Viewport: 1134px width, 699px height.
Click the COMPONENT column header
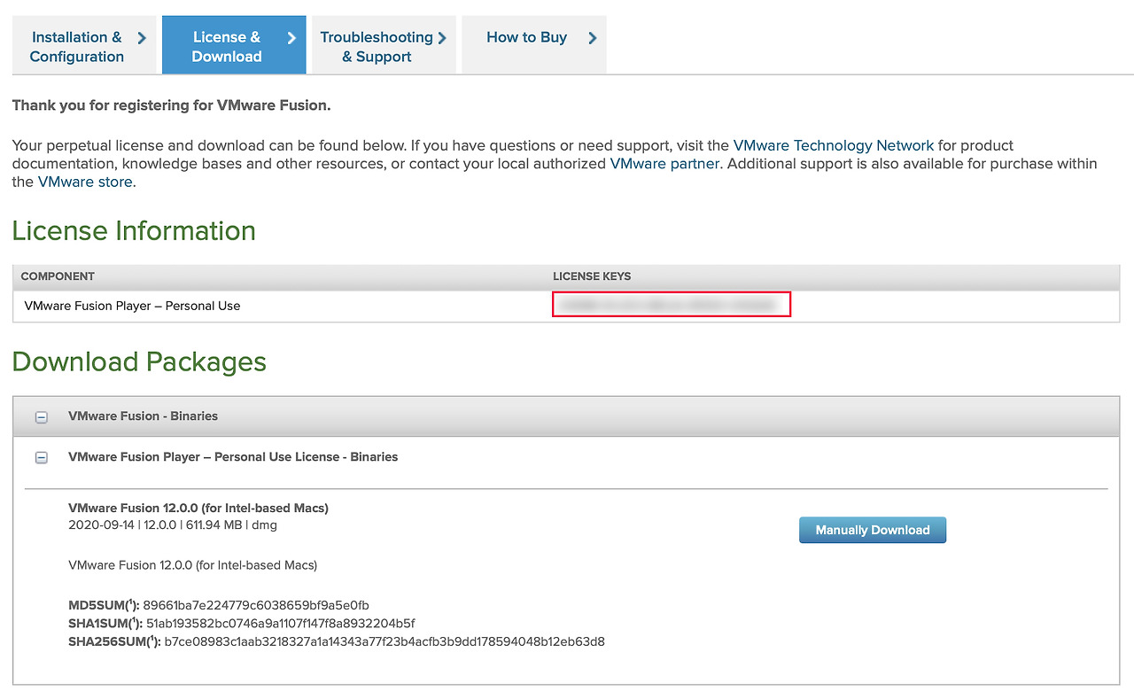pyautogui.click(x=58, y=276)
